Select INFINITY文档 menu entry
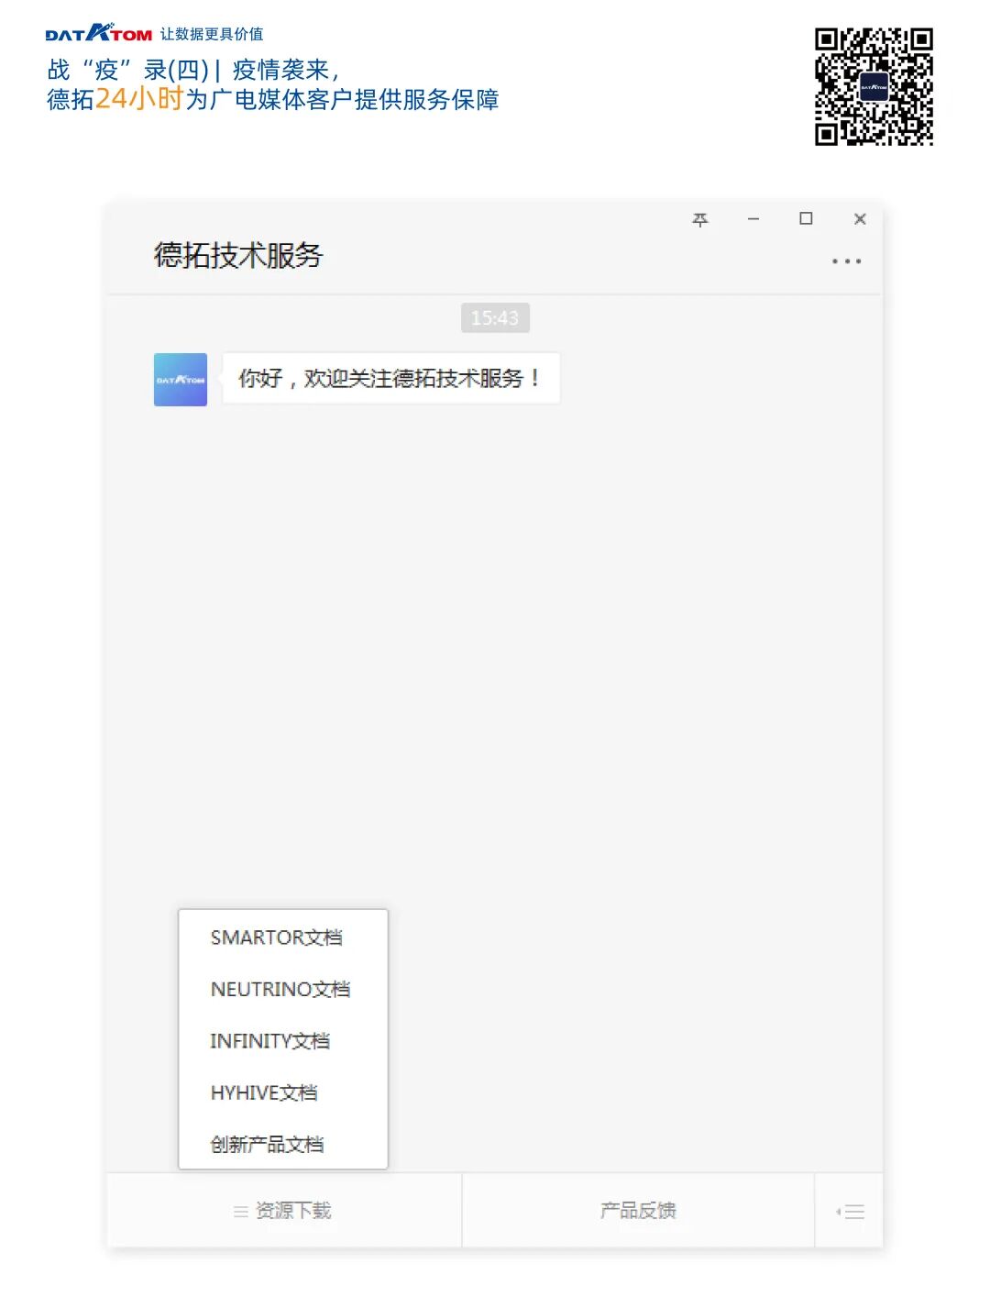The height and width of the screenshot is (1308, 990). [283, 1041]
